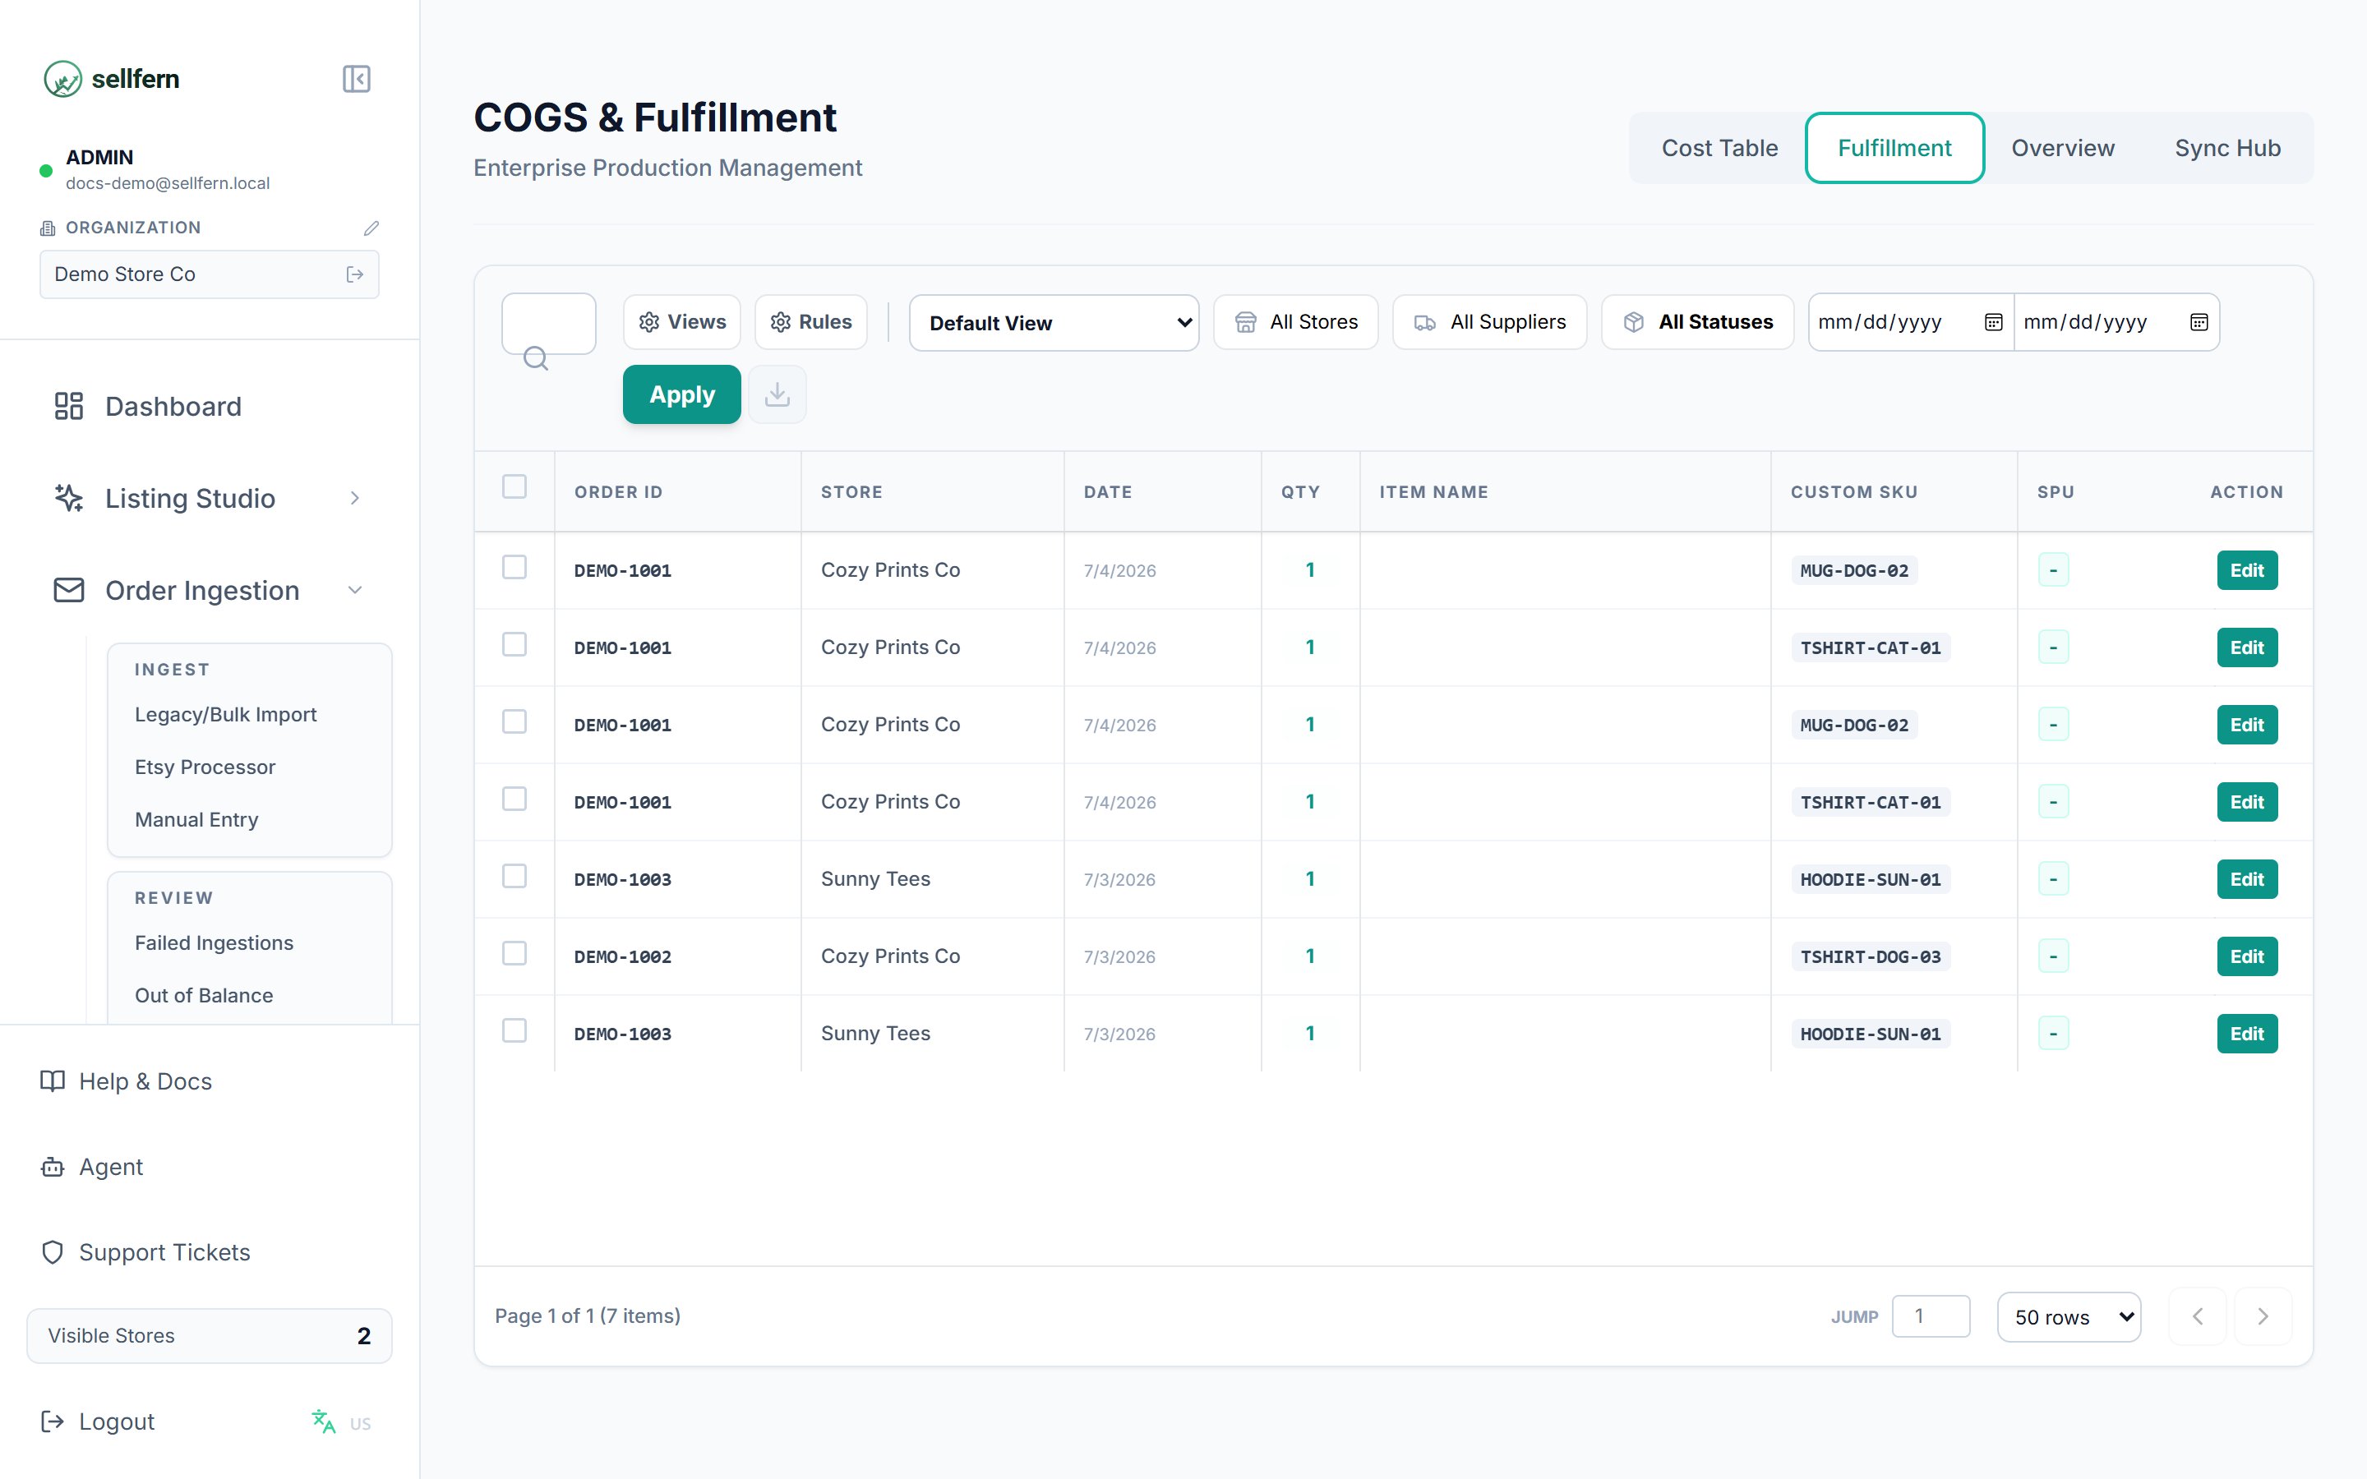The height and width of the screenshot is (1479, 2367).
Task: Check first DEMO-1003 Sunny Tees row
Action: click(514, 877)
